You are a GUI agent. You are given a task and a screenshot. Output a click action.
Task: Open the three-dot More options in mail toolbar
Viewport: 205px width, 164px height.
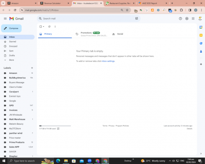click(x=55, y=27)
